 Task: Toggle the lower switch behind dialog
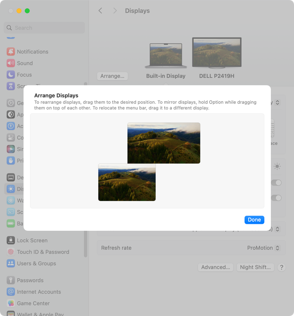pos(276,198)
